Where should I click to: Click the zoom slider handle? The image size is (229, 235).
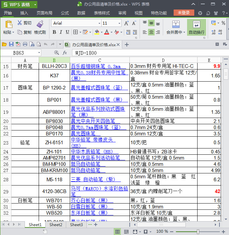198,231
